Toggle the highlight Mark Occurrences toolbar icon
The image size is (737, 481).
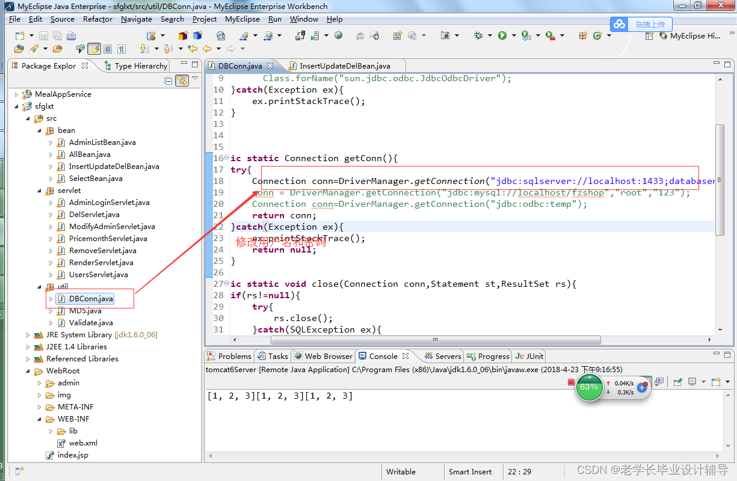tap(94, 47)
